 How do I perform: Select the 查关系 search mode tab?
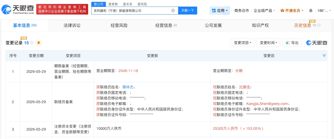click(x=128, y=4)
